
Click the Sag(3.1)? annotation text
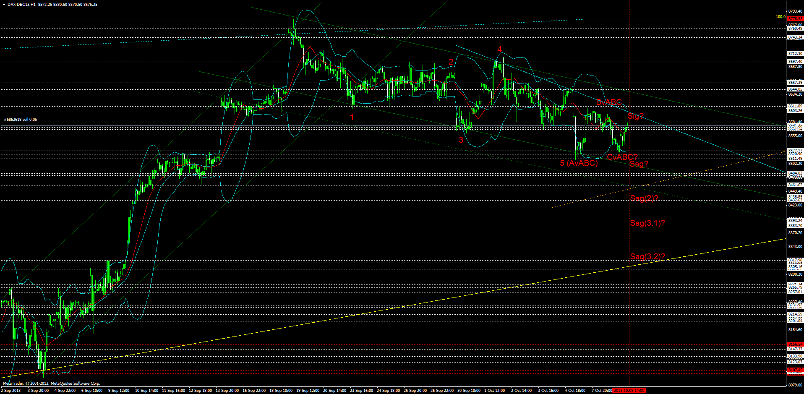pyautogui.click(x=648, y=224)
